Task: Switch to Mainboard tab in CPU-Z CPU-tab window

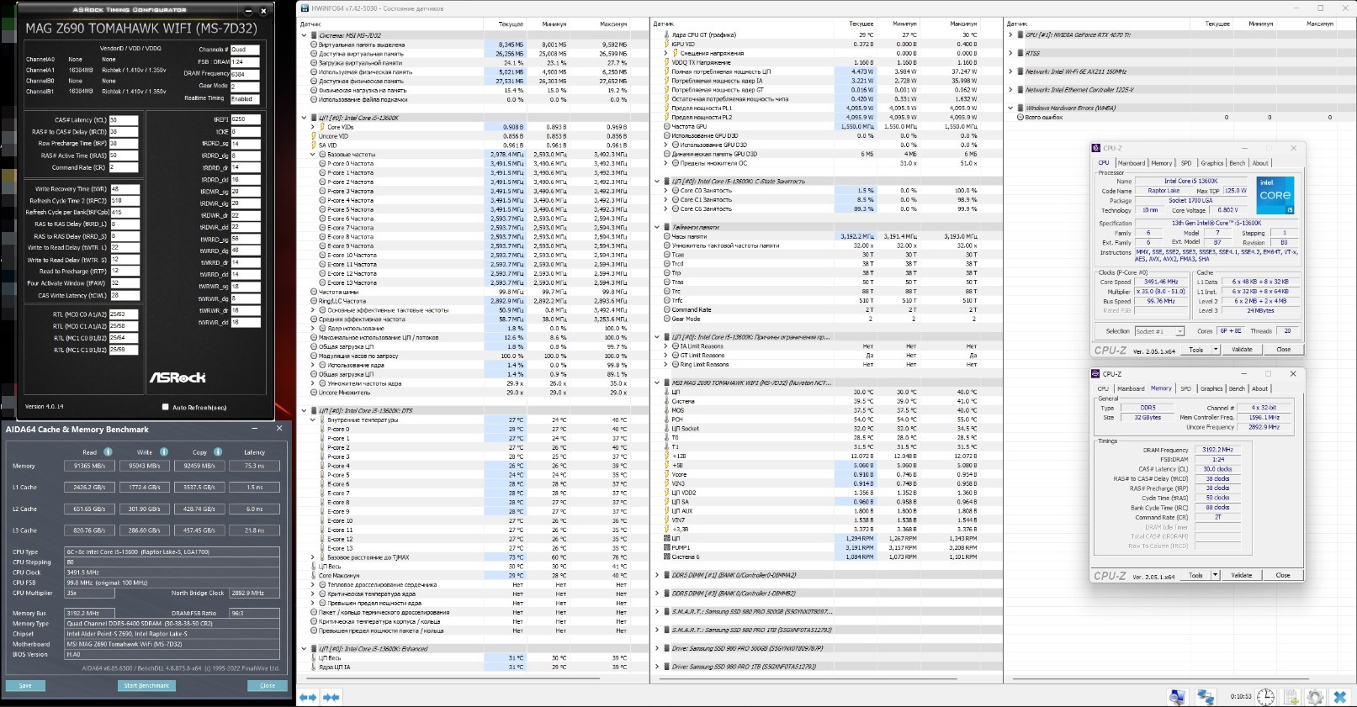Action: pyautogui.click(x=1131, y=163)
